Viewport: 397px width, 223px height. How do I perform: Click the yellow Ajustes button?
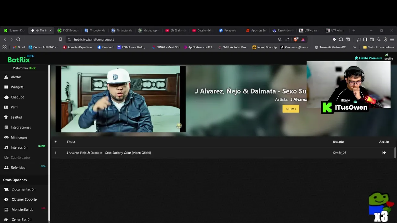(x=291, y=109)
